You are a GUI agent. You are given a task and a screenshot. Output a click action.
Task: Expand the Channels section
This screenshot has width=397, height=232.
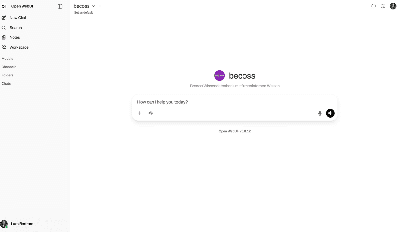click(9, 67)
